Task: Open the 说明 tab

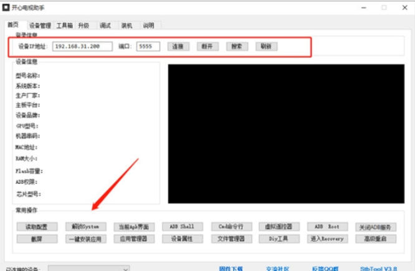Action: pos(148,26)
